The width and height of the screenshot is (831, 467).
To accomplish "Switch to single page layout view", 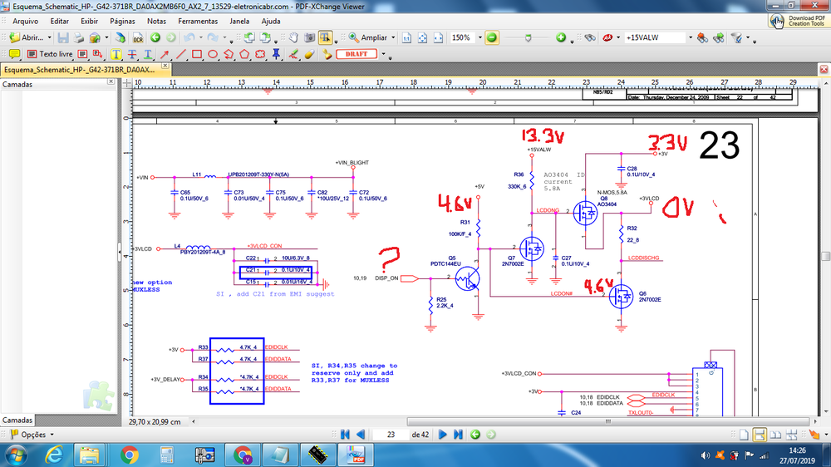I will click(742, 435).
